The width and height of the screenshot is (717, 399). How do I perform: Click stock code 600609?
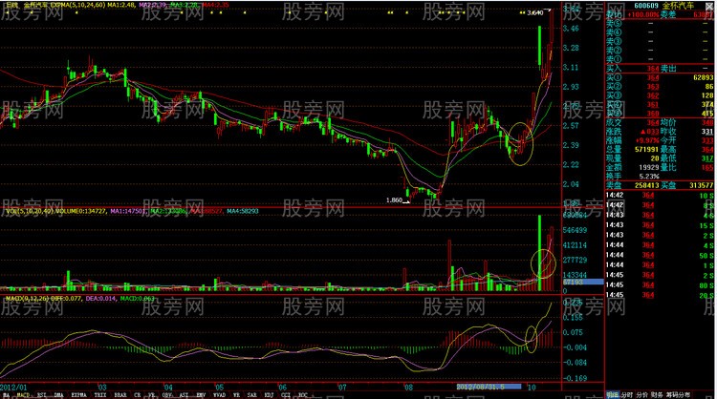click(x=646, y=6)
